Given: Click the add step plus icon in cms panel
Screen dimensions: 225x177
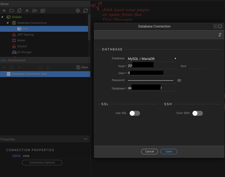Looking at the screenshot, I should click(x=4, y=67).
